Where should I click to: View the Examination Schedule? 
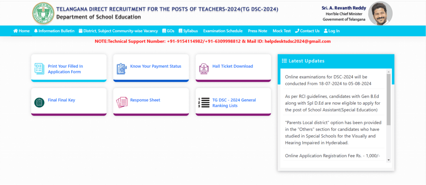(x=223, y=31)
